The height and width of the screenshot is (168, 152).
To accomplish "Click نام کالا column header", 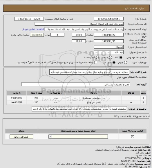I will pos(94,93).
